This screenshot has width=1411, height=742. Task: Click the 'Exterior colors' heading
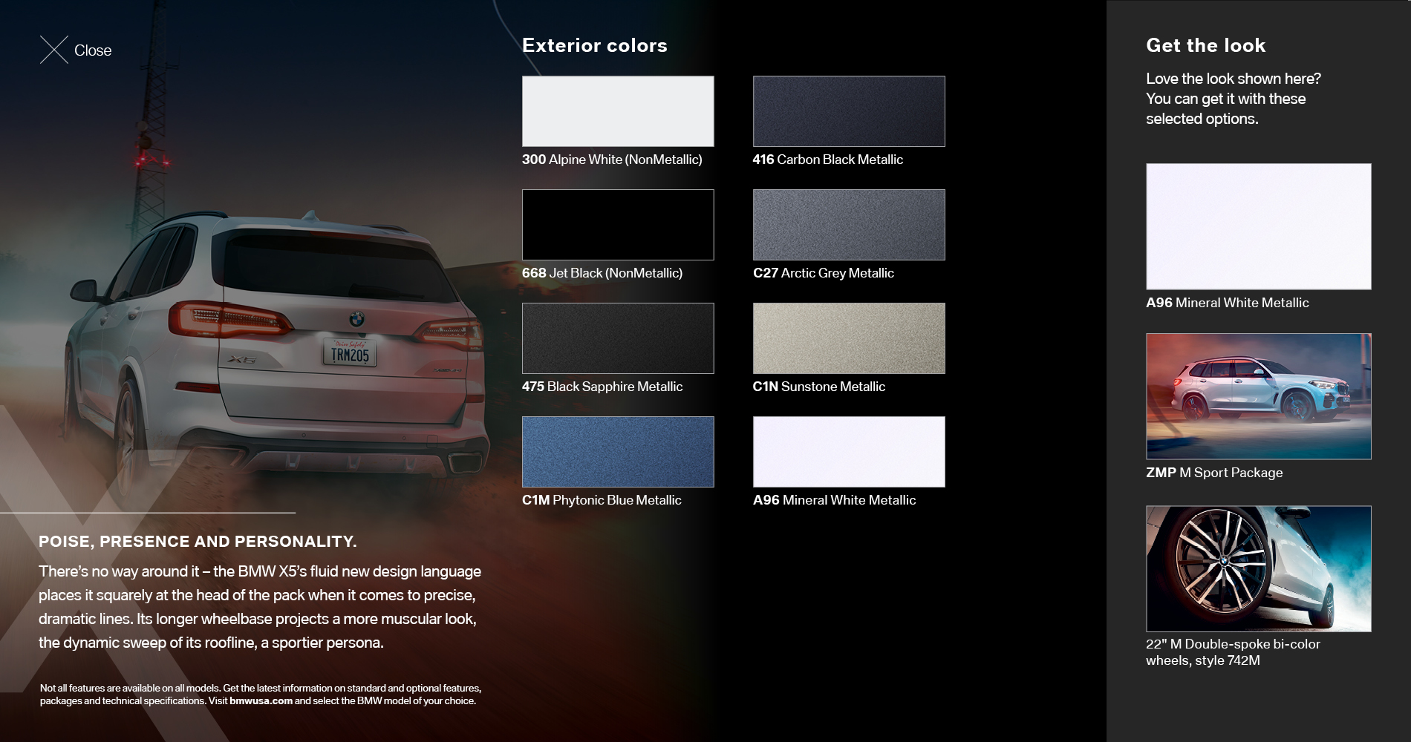(x=595, y=45)
